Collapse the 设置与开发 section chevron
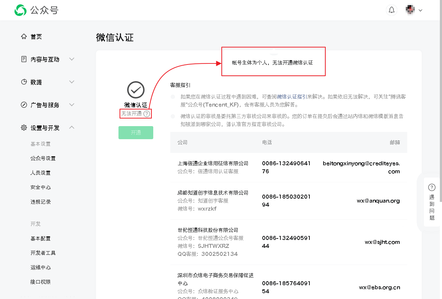Viewport: 442px width, 299px height. pyautogui.click(x=72, y=127)
